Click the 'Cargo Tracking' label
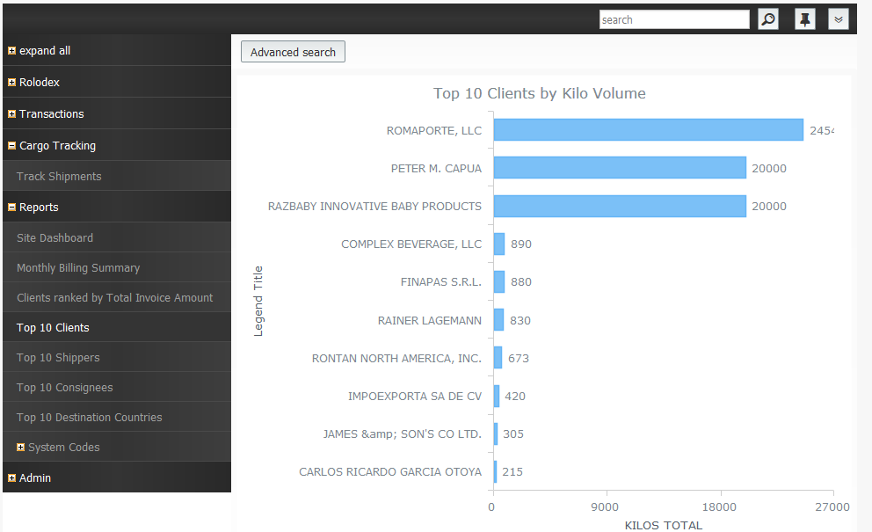872x532 pixels. click(x=57, y=146)
